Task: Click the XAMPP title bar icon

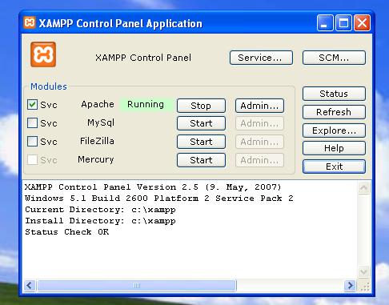Action: click(x=30, y=23)
